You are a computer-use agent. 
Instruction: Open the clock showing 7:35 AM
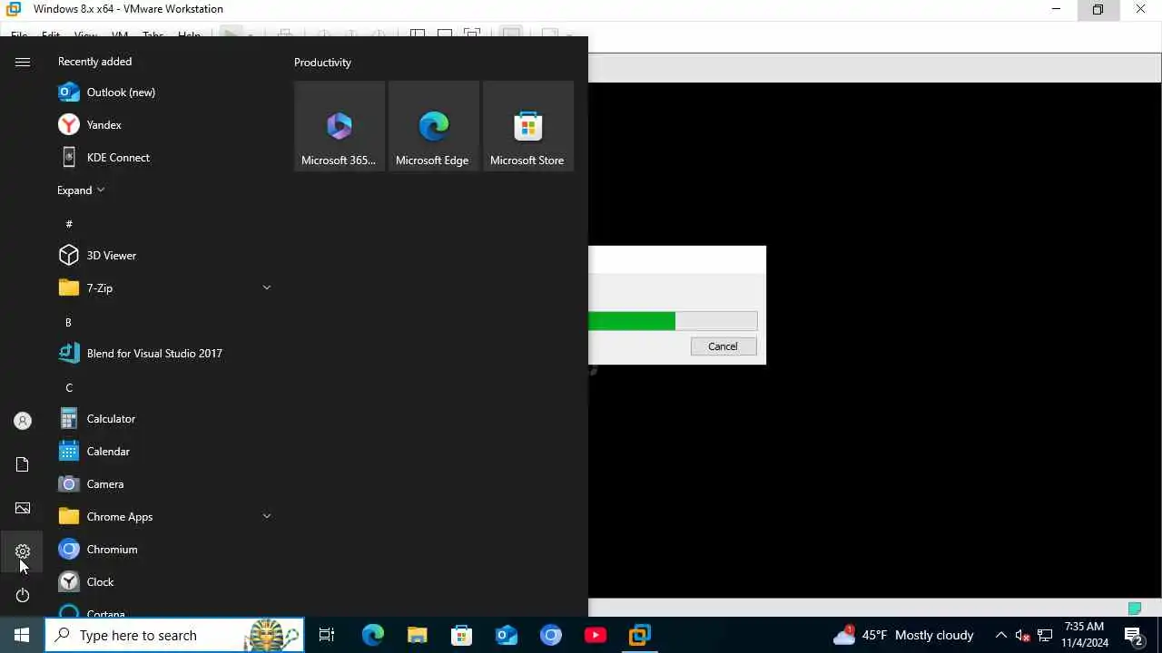point(1085,635)
